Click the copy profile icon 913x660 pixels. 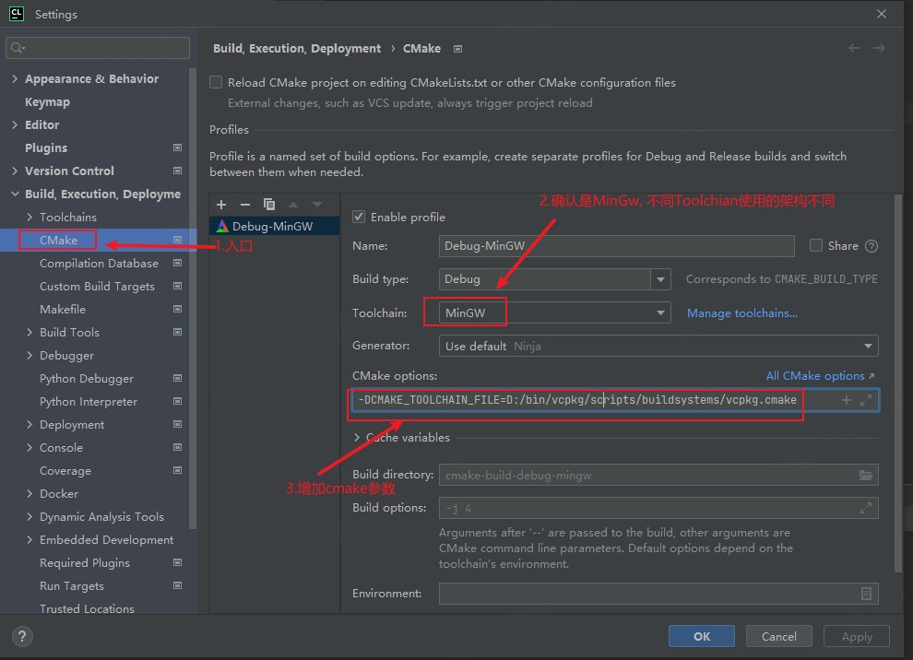pyautogui.click(x=269, y=204)
